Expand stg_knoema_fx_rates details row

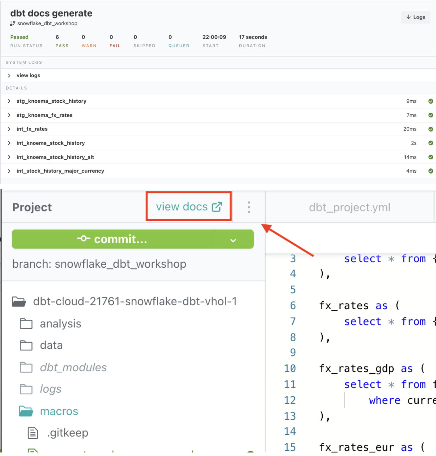click(9, 115)
